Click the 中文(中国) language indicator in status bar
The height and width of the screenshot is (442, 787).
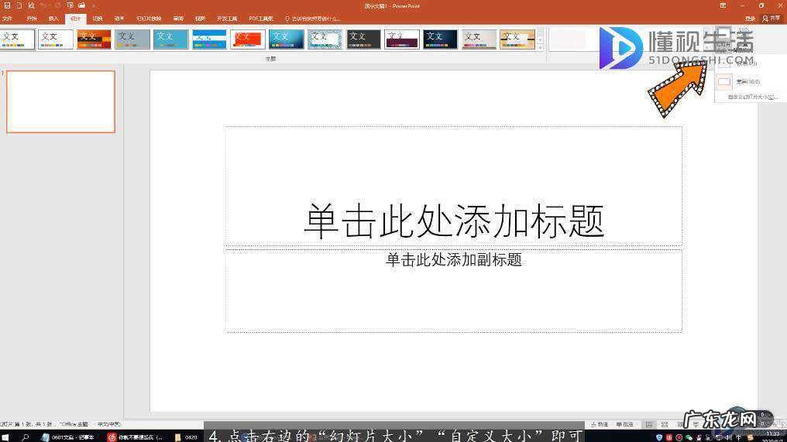(109, 424)
